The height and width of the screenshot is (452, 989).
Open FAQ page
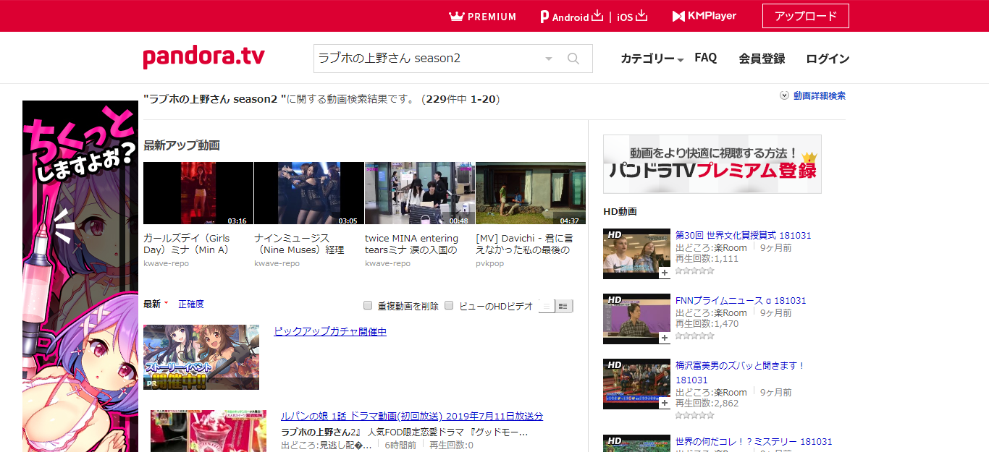pyautogui.click(x=706, y=58)
